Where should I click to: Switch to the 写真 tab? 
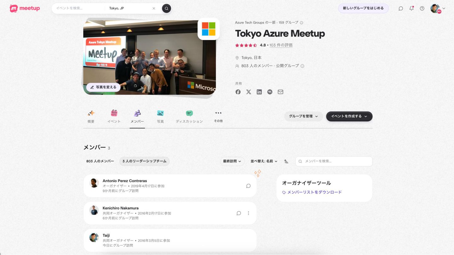click(160, 116)
